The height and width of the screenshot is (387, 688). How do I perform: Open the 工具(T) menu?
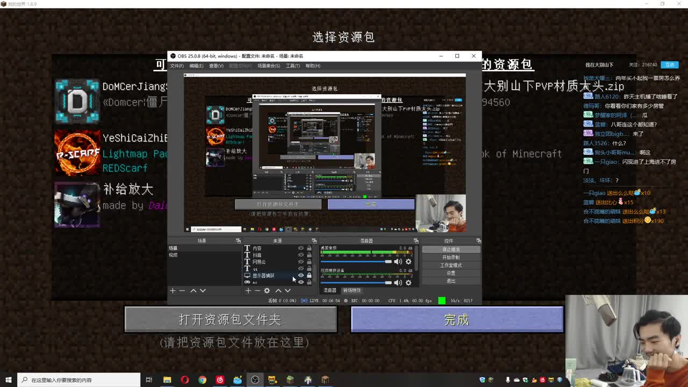coord(292,66)
